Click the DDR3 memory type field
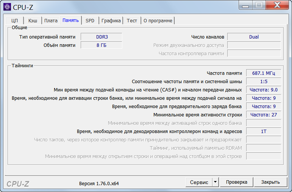This screenshot has width=292, height=192. tap(101, 37)
